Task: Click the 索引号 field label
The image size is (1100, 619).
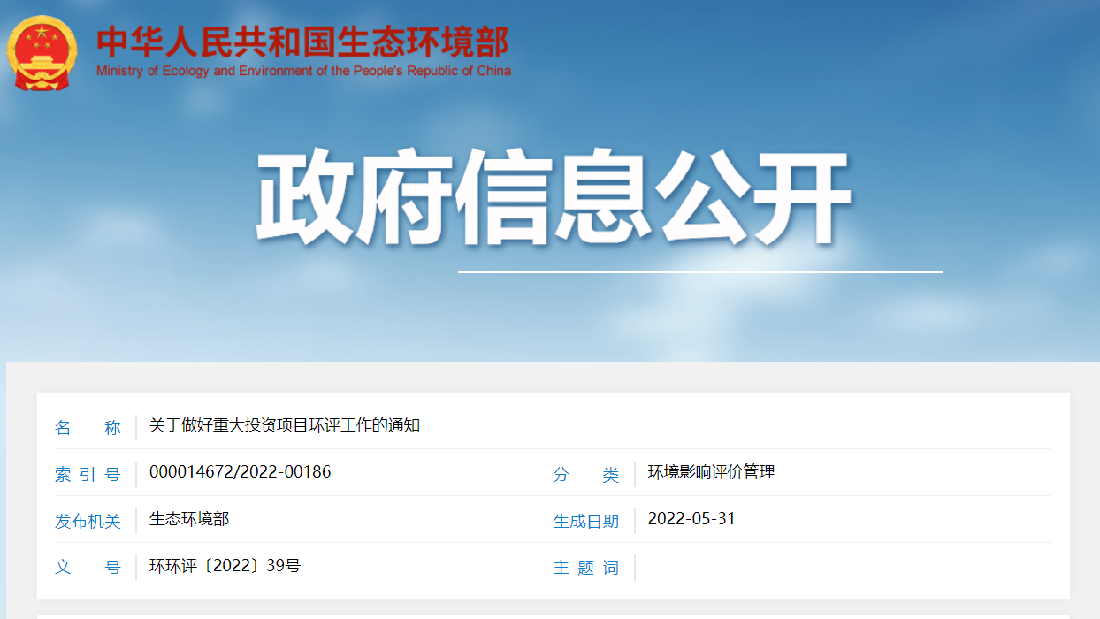Action: pos(88,474)
